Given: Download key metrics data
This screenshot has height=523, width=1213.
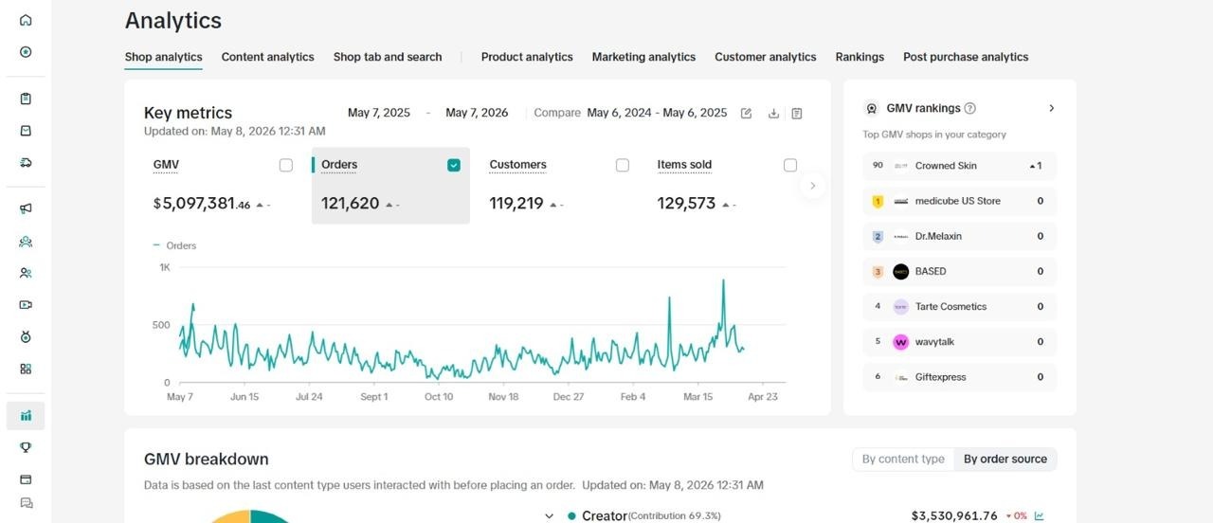Looking at the screenshot, I should 773,113.
